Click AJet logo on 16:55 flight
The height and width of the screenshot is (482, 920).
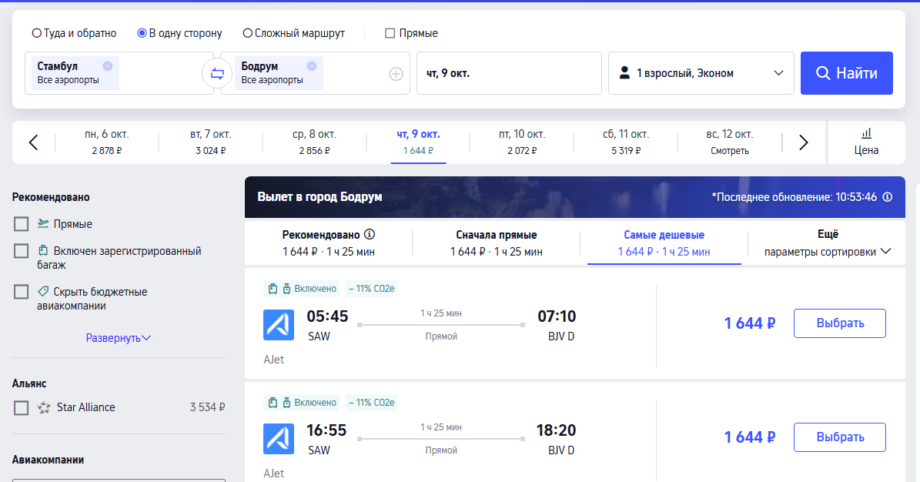279,439
